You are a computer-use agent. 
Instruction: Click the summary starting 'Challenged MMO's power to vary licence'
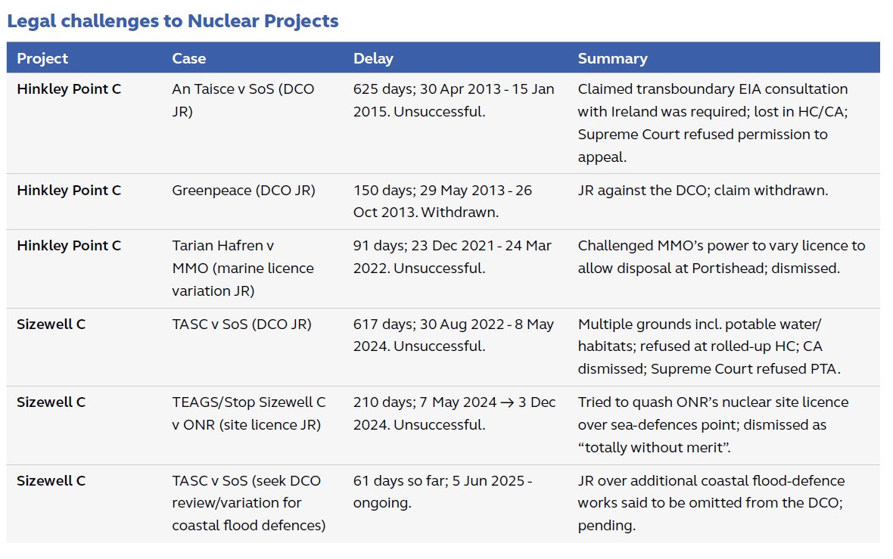721,256
